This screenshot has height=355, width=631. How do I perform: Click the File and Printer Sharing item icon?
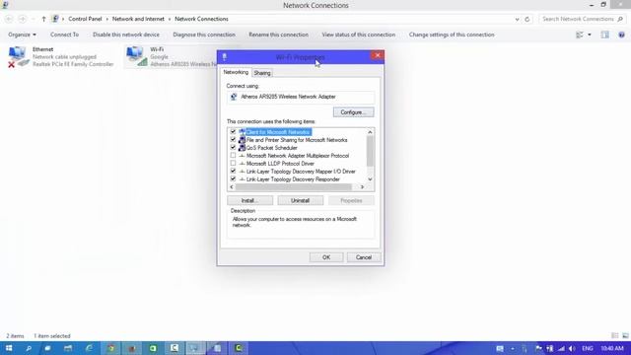point(242,140)
